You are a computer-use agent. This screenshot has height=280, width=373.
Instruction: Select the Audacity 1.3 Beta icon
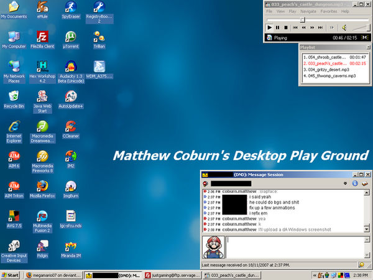[x=71, y=72]
